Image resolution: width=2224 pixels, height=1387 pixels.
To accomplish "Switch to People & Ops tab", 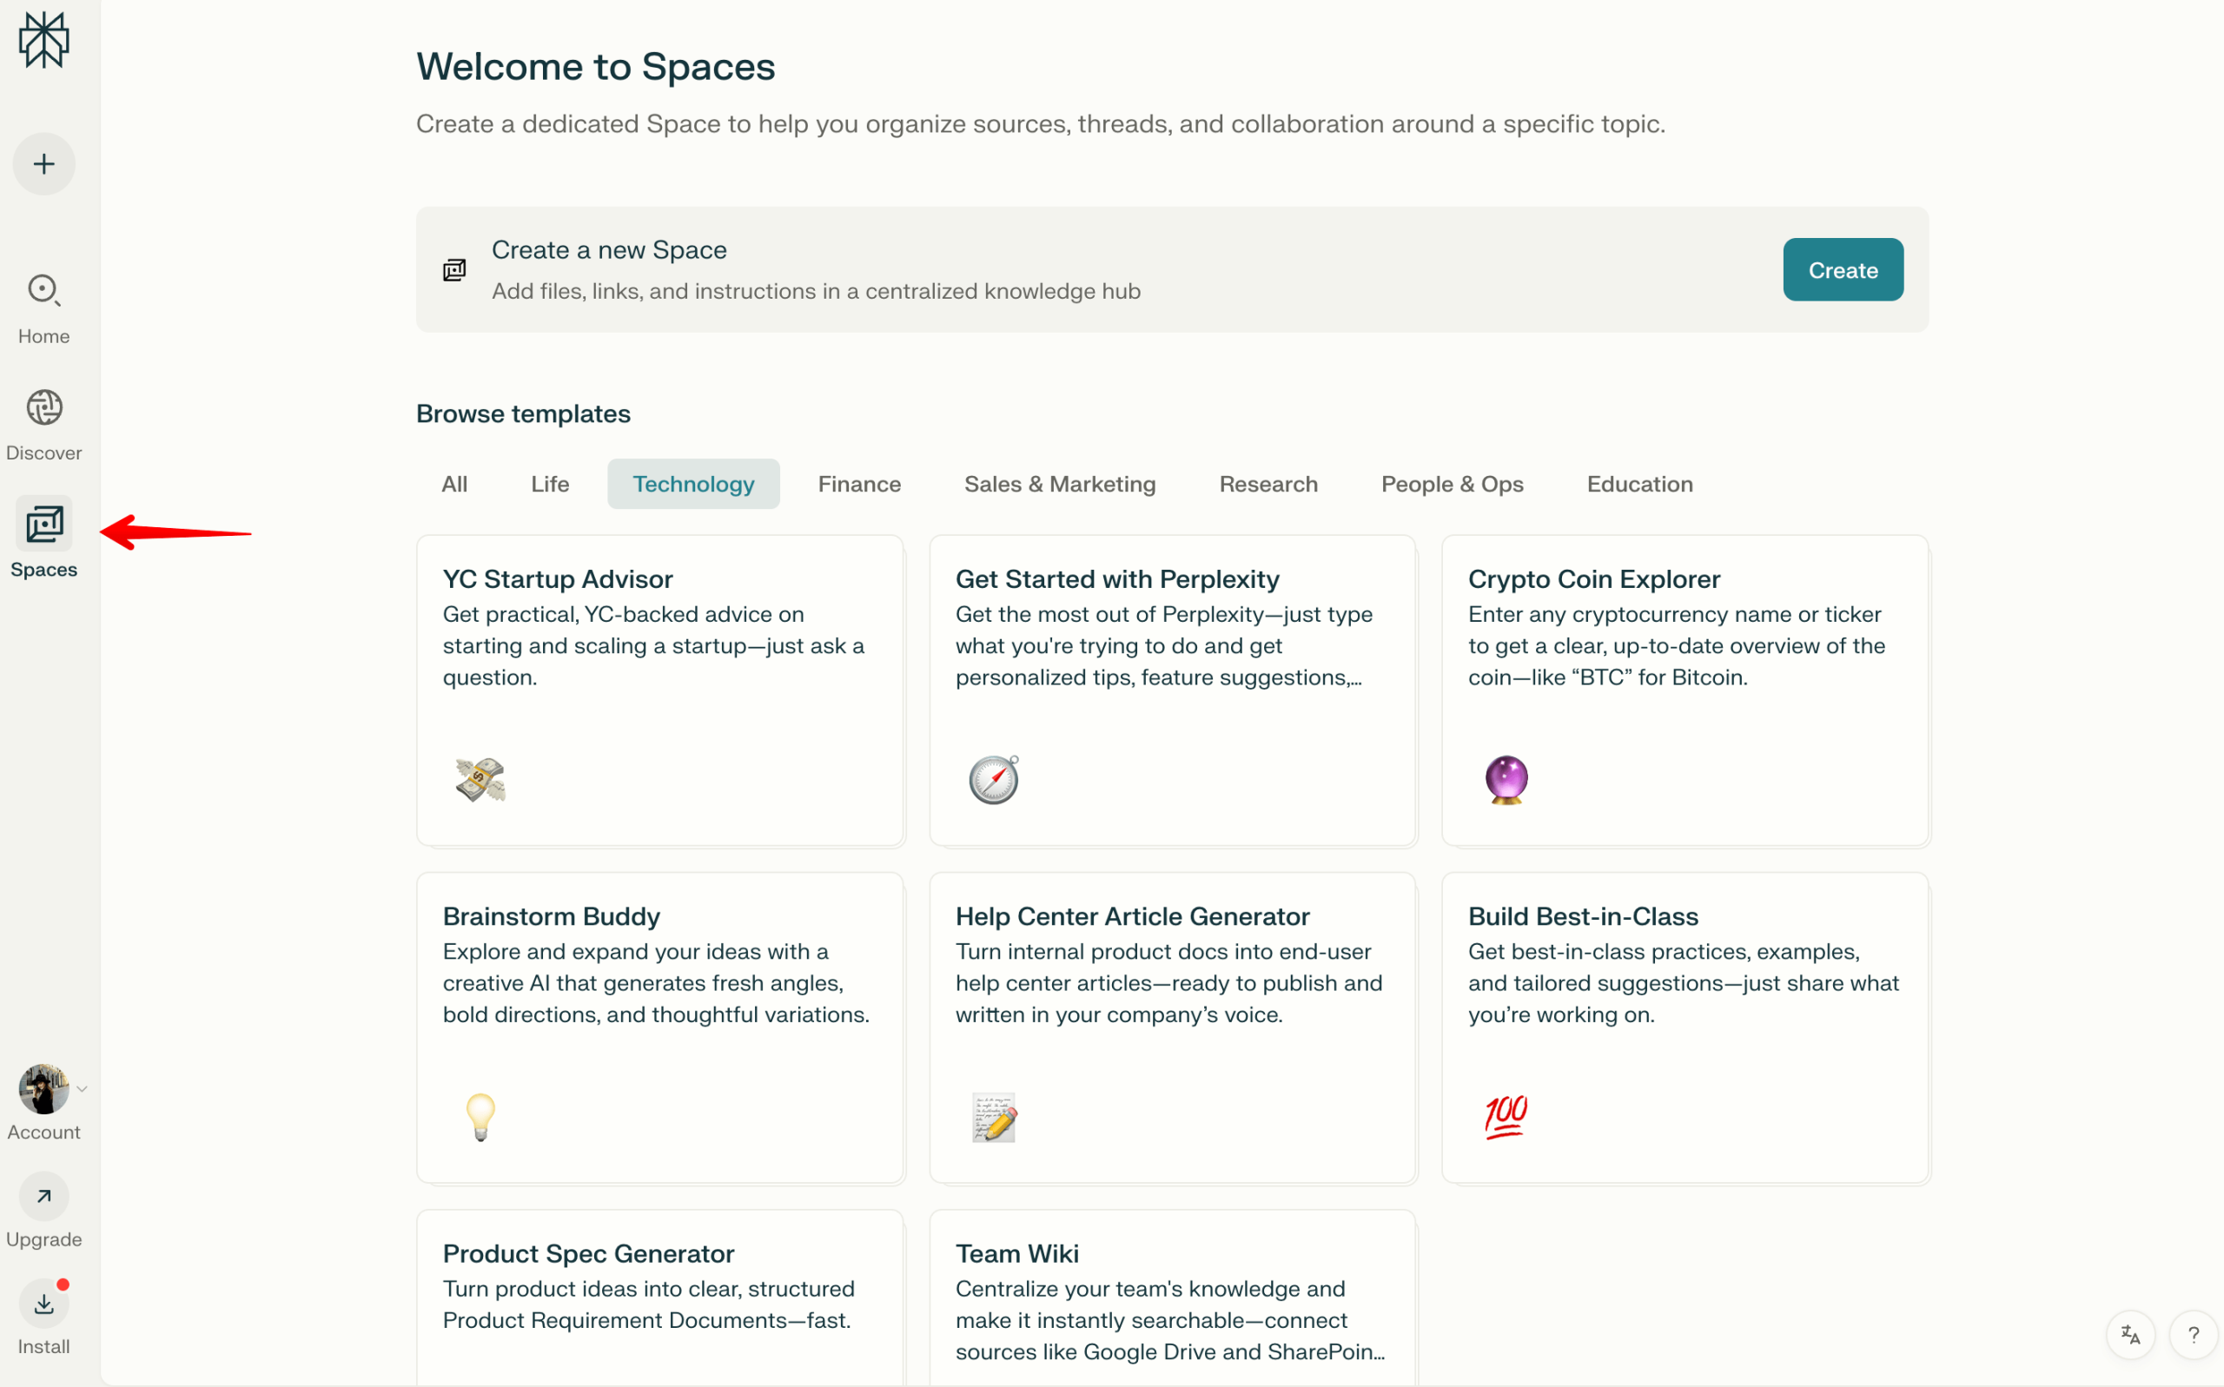I will [x=1452, y=484].
